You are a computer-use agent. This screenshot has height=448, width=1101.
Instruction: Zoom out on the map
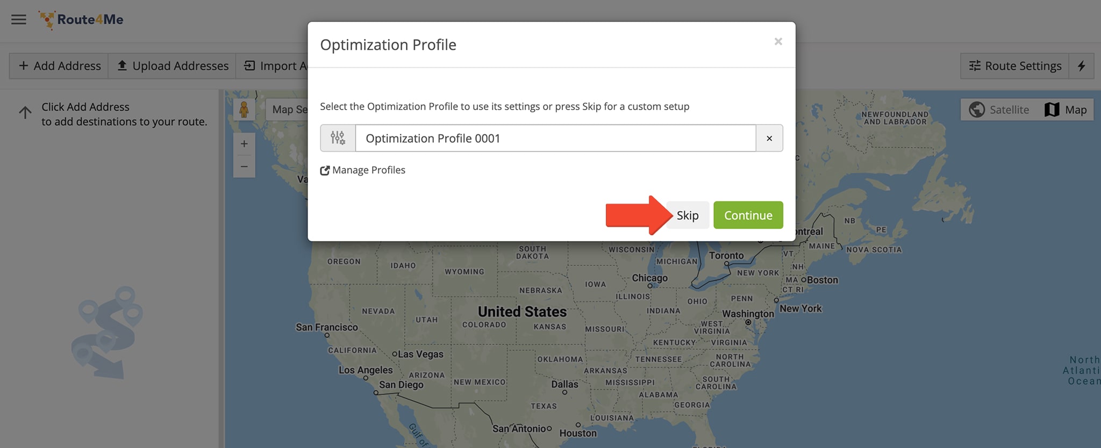[244, 167]
